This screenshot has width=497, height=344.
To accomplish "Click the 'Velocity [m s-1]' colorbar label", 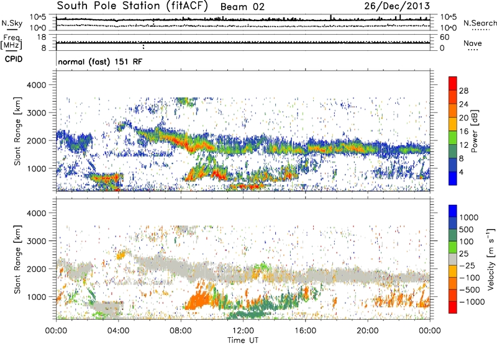I will point(491,259).
